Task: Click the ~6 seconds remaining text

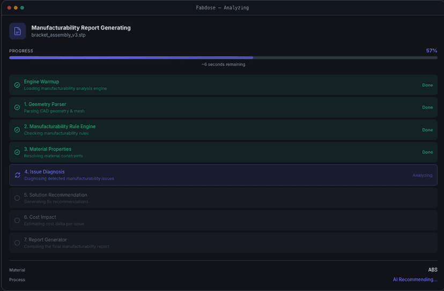Action: (x=223, y=64)
